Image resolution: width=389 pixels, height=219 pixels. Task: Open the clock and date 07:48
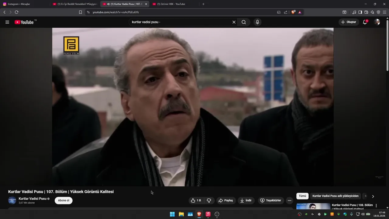pyautogui.click(x=379, y=214)
